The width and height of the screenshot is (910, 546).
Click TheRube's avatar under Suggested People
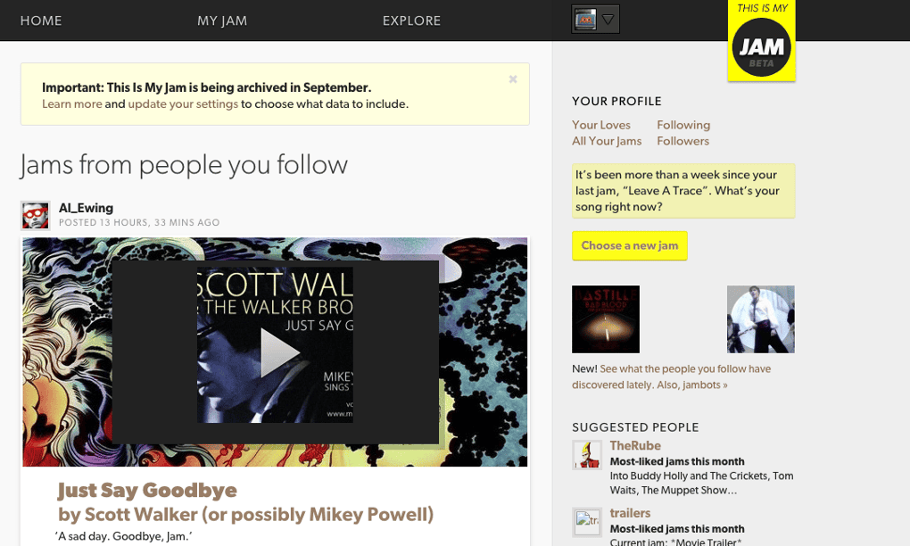click(x=586, y=455)
